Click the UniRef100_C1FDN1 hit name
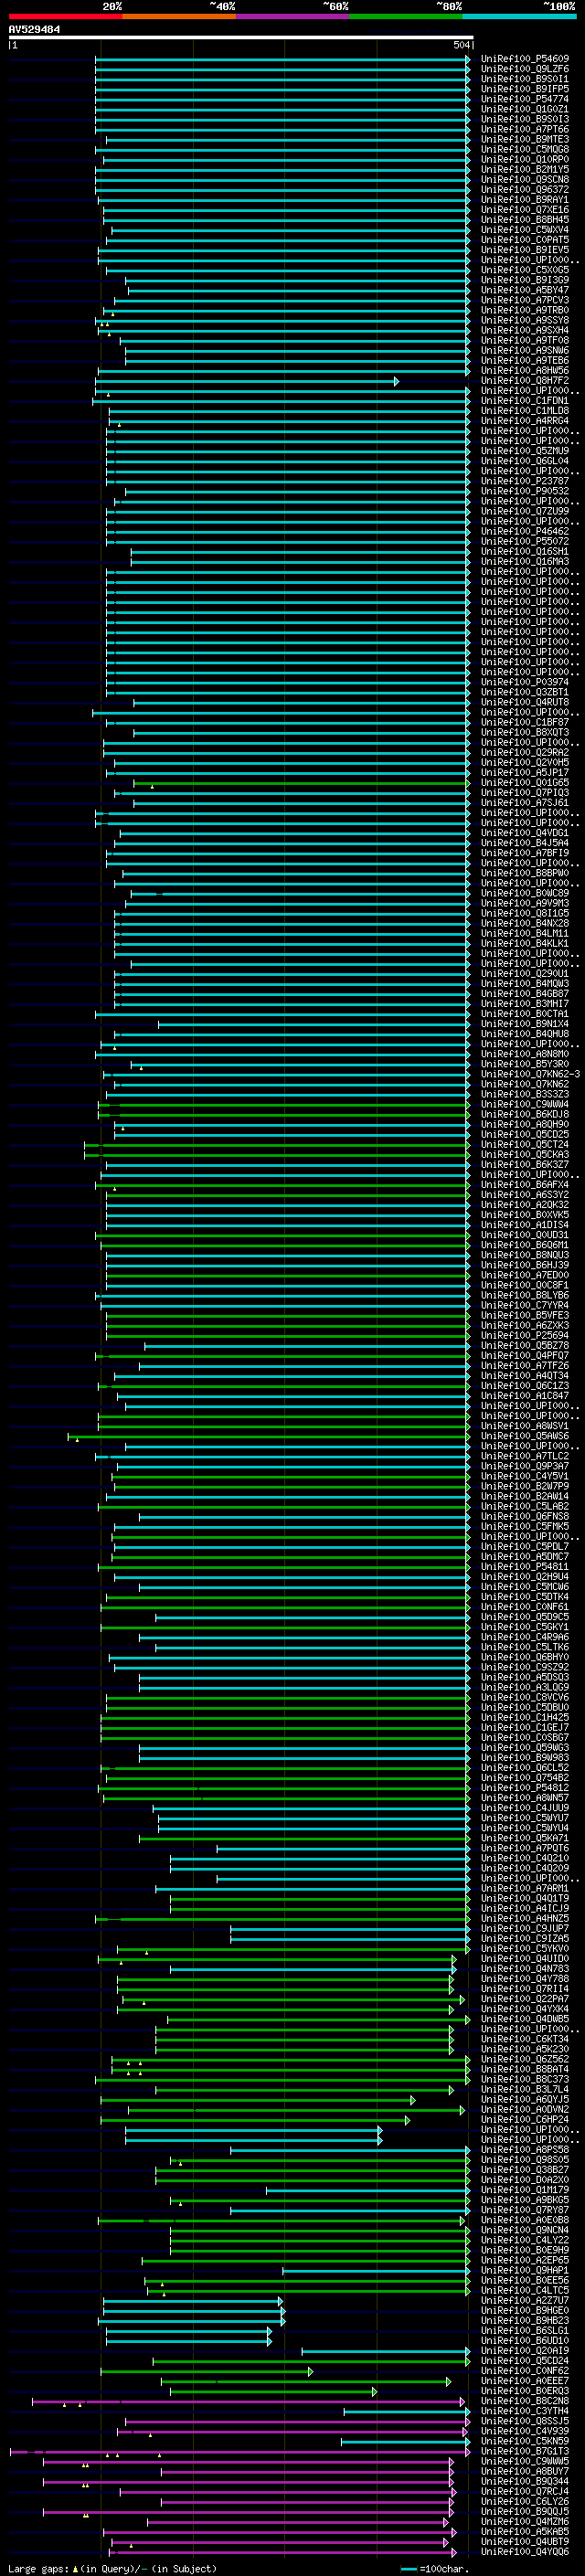 tap(524, 400)
